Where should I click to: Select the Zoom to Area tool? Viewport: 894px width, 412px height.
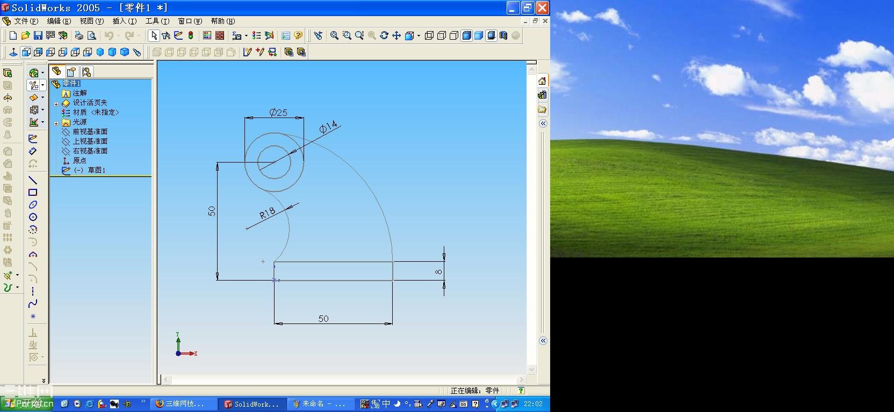pyautogui.click(x=347, y=35)
